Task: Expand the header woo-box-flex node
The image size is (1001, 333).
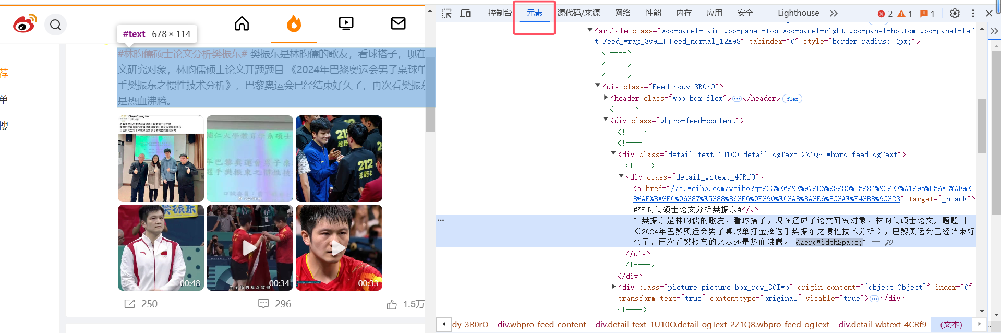Action: [x=606, y=98]
